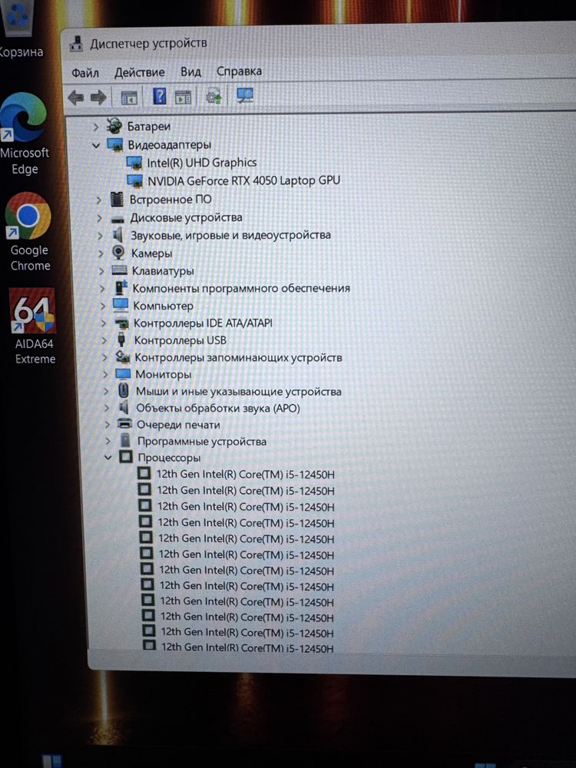576x768 pixels.
Task: Click the USB plug icon beside Контроллеры USB
Action: pyautogui.click(x=121, y=340)
